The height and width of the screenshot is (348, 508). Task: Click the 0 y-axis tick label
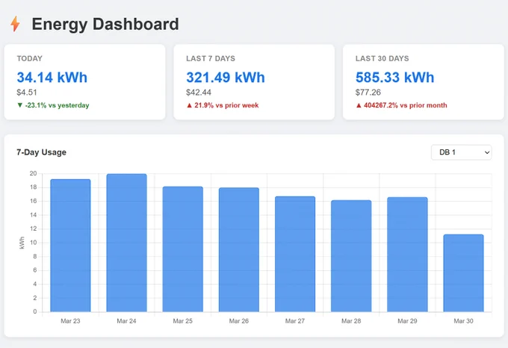pyautogui.click(x=35, y=311)
